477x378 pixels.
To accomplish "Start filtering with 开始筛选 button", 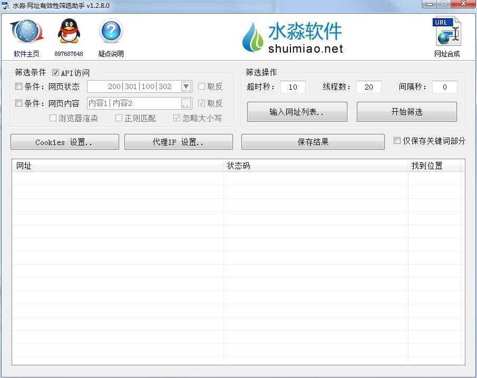I will (406, 112).
